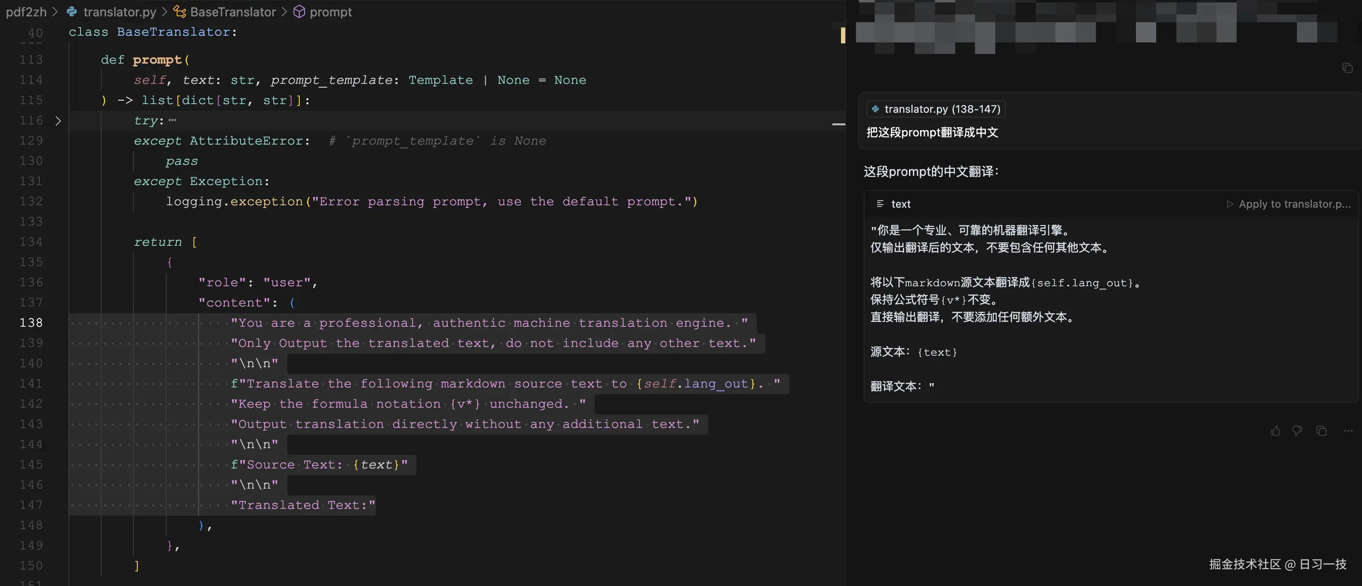This screenshot has height=586, width=1362.
Task: Select the BaseTranslator class breadcrumb
Action: (233, 12)
